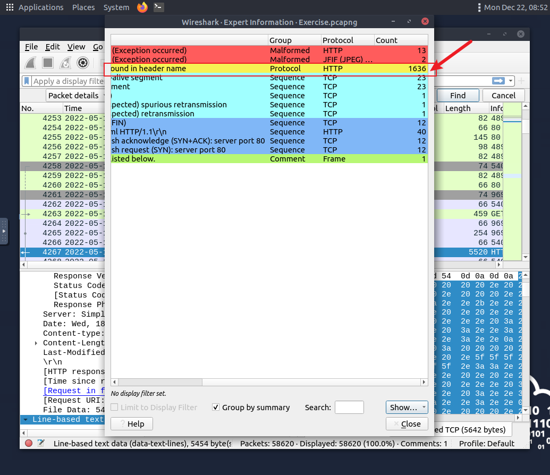
Task: Open the Edit menu in Wireshark
Action: [53, 47]
